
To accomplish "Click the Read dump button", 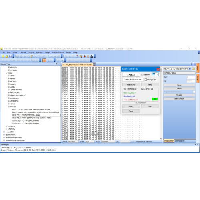I will [131, 85].
